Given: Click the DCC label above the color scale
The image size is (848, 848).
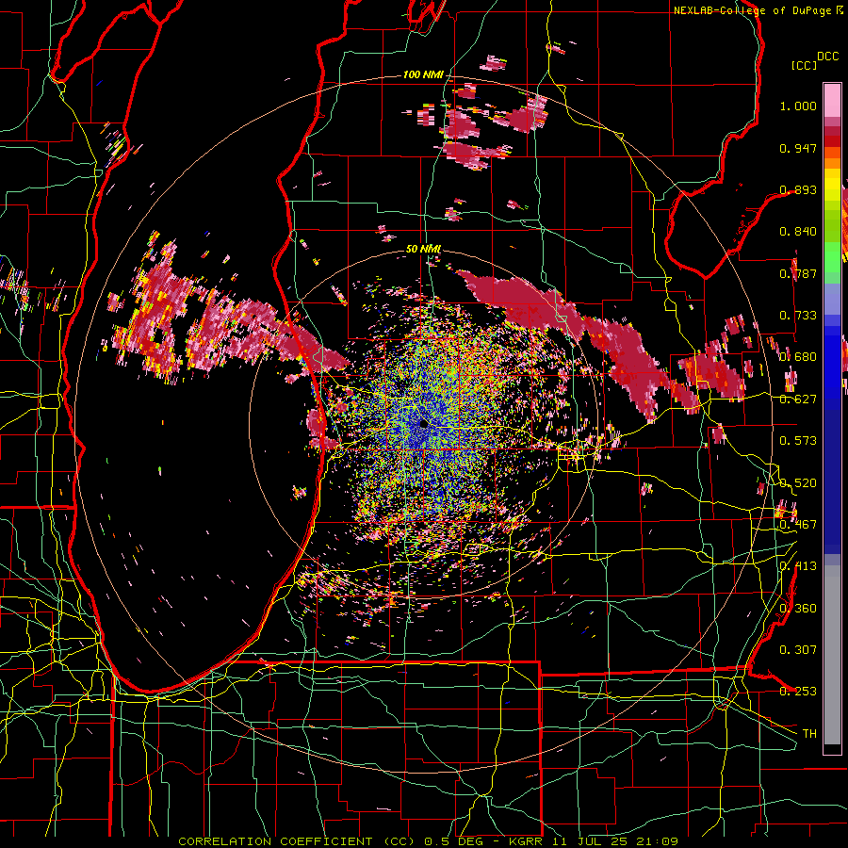Looking at the screenshot, I should point(827,57).
